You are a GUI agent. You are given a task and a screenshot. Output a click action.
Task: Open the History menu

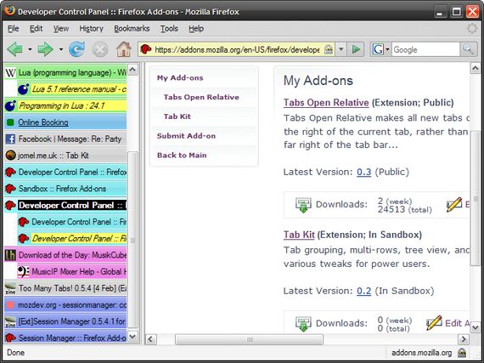pyautogui.click(x=91, y=29)
